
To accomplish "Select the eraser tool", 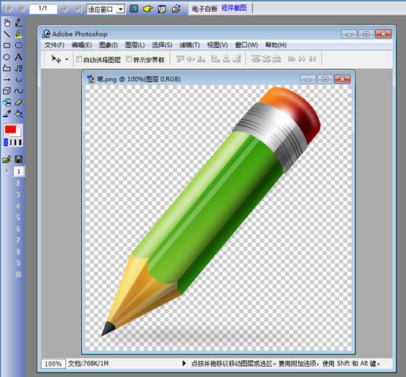I will (18, 102).
